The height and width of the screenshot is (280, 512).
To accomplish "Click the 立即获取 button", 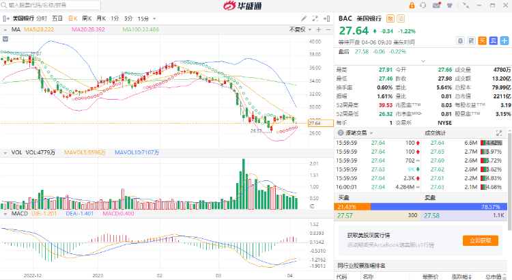I will tap(479, 240).
